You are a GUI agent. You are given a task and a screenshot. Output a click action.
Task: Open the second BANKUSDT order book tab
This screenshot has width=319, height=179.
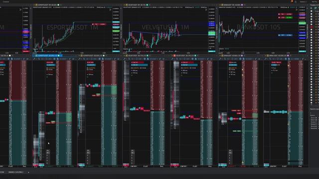(278, 56)
